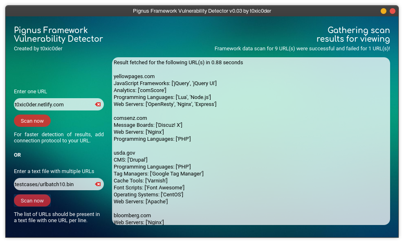This screenshot has width=404, height=243.
Task: Select the comsenz.com result heading
Action: click(130, 118)
